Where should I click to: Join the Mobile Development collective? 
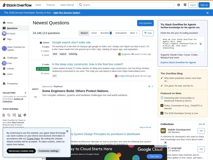(201, 131)
